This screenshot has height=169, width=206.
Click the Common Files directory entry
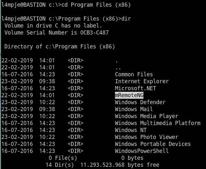(x=134, y=74)
